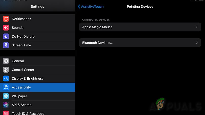Click the Control Center icon
205x115 pixels.
[x=6, y=70]
